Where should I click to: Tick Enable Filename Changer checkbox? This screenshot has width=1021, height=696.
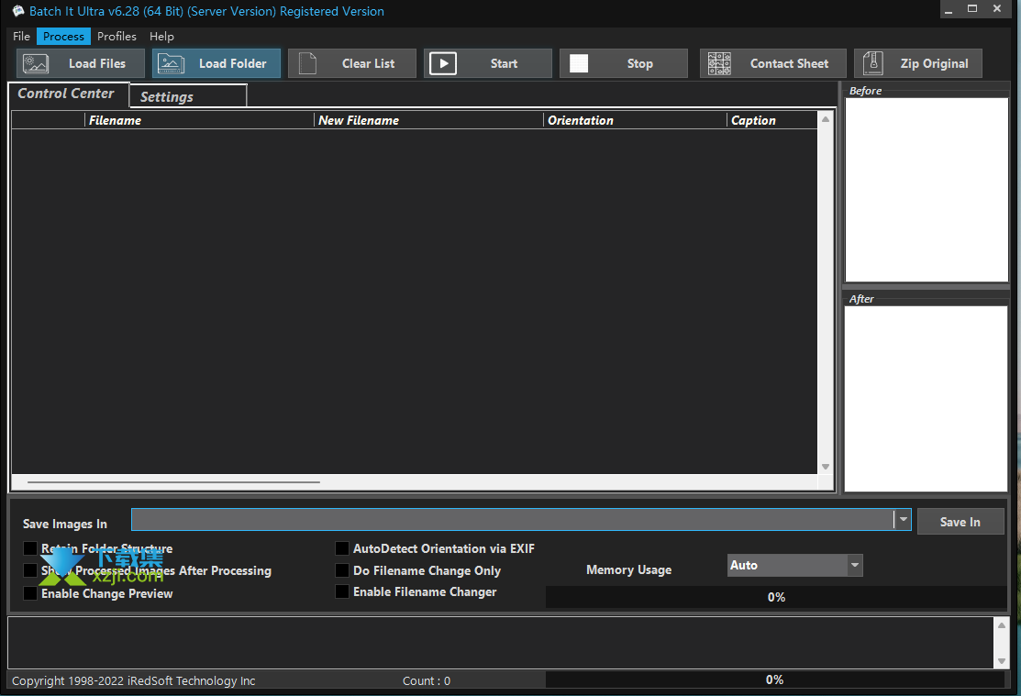pyautogui.click(x=342, y=591)
